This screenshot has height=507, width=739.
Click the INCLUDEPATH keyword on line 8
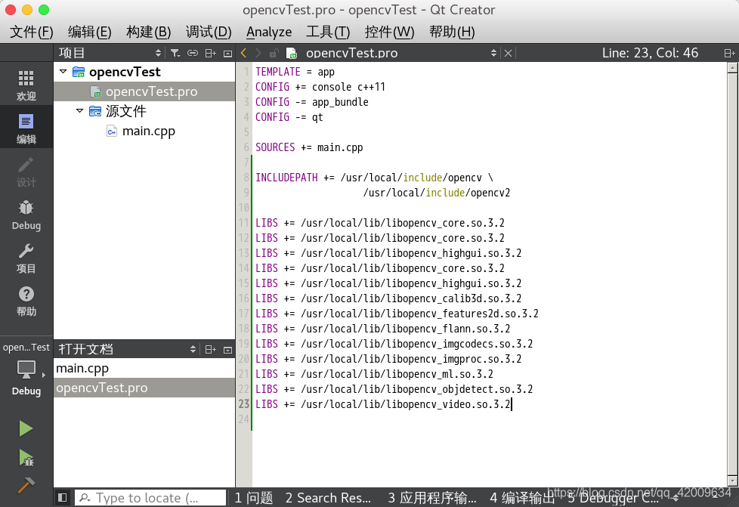click(286, 178)
